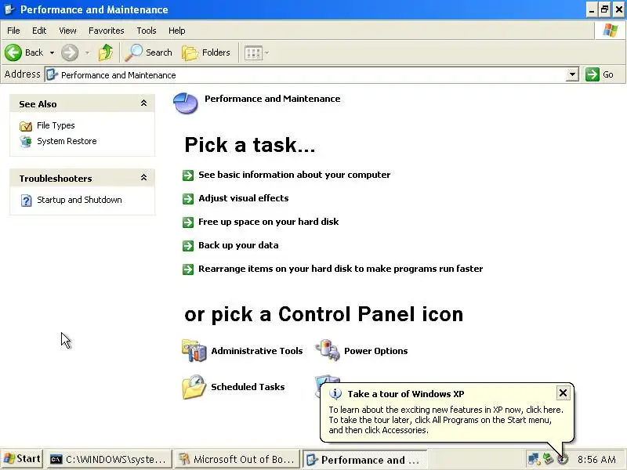Open Power Options label
Image resolution: width=627 pixels, height=470 pixels.
(x=376, y=351)
